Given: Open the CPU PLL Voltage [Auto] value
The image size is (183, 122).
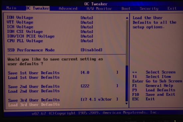Looking at the screenshot, I should (x=87, y=41).
